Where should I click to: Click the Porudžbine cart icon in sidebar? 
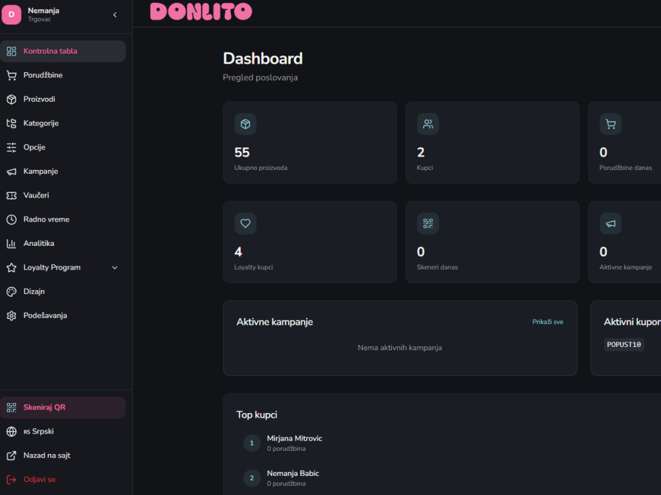pos(11,75)
